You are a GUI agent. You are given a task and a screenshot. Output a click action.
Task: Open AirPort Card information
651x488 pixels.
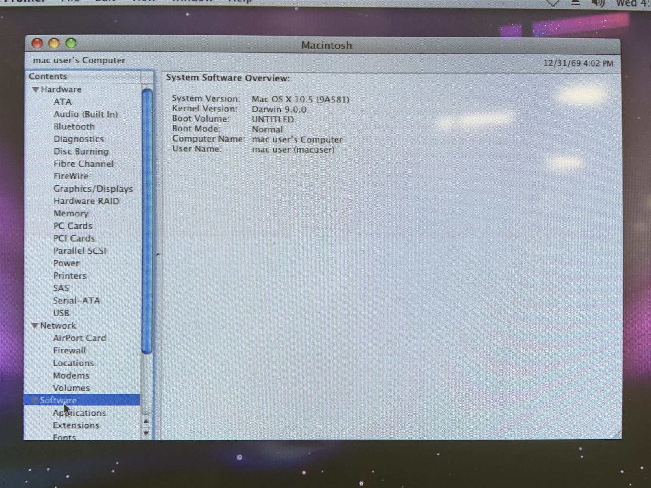[x=79, y=338]
